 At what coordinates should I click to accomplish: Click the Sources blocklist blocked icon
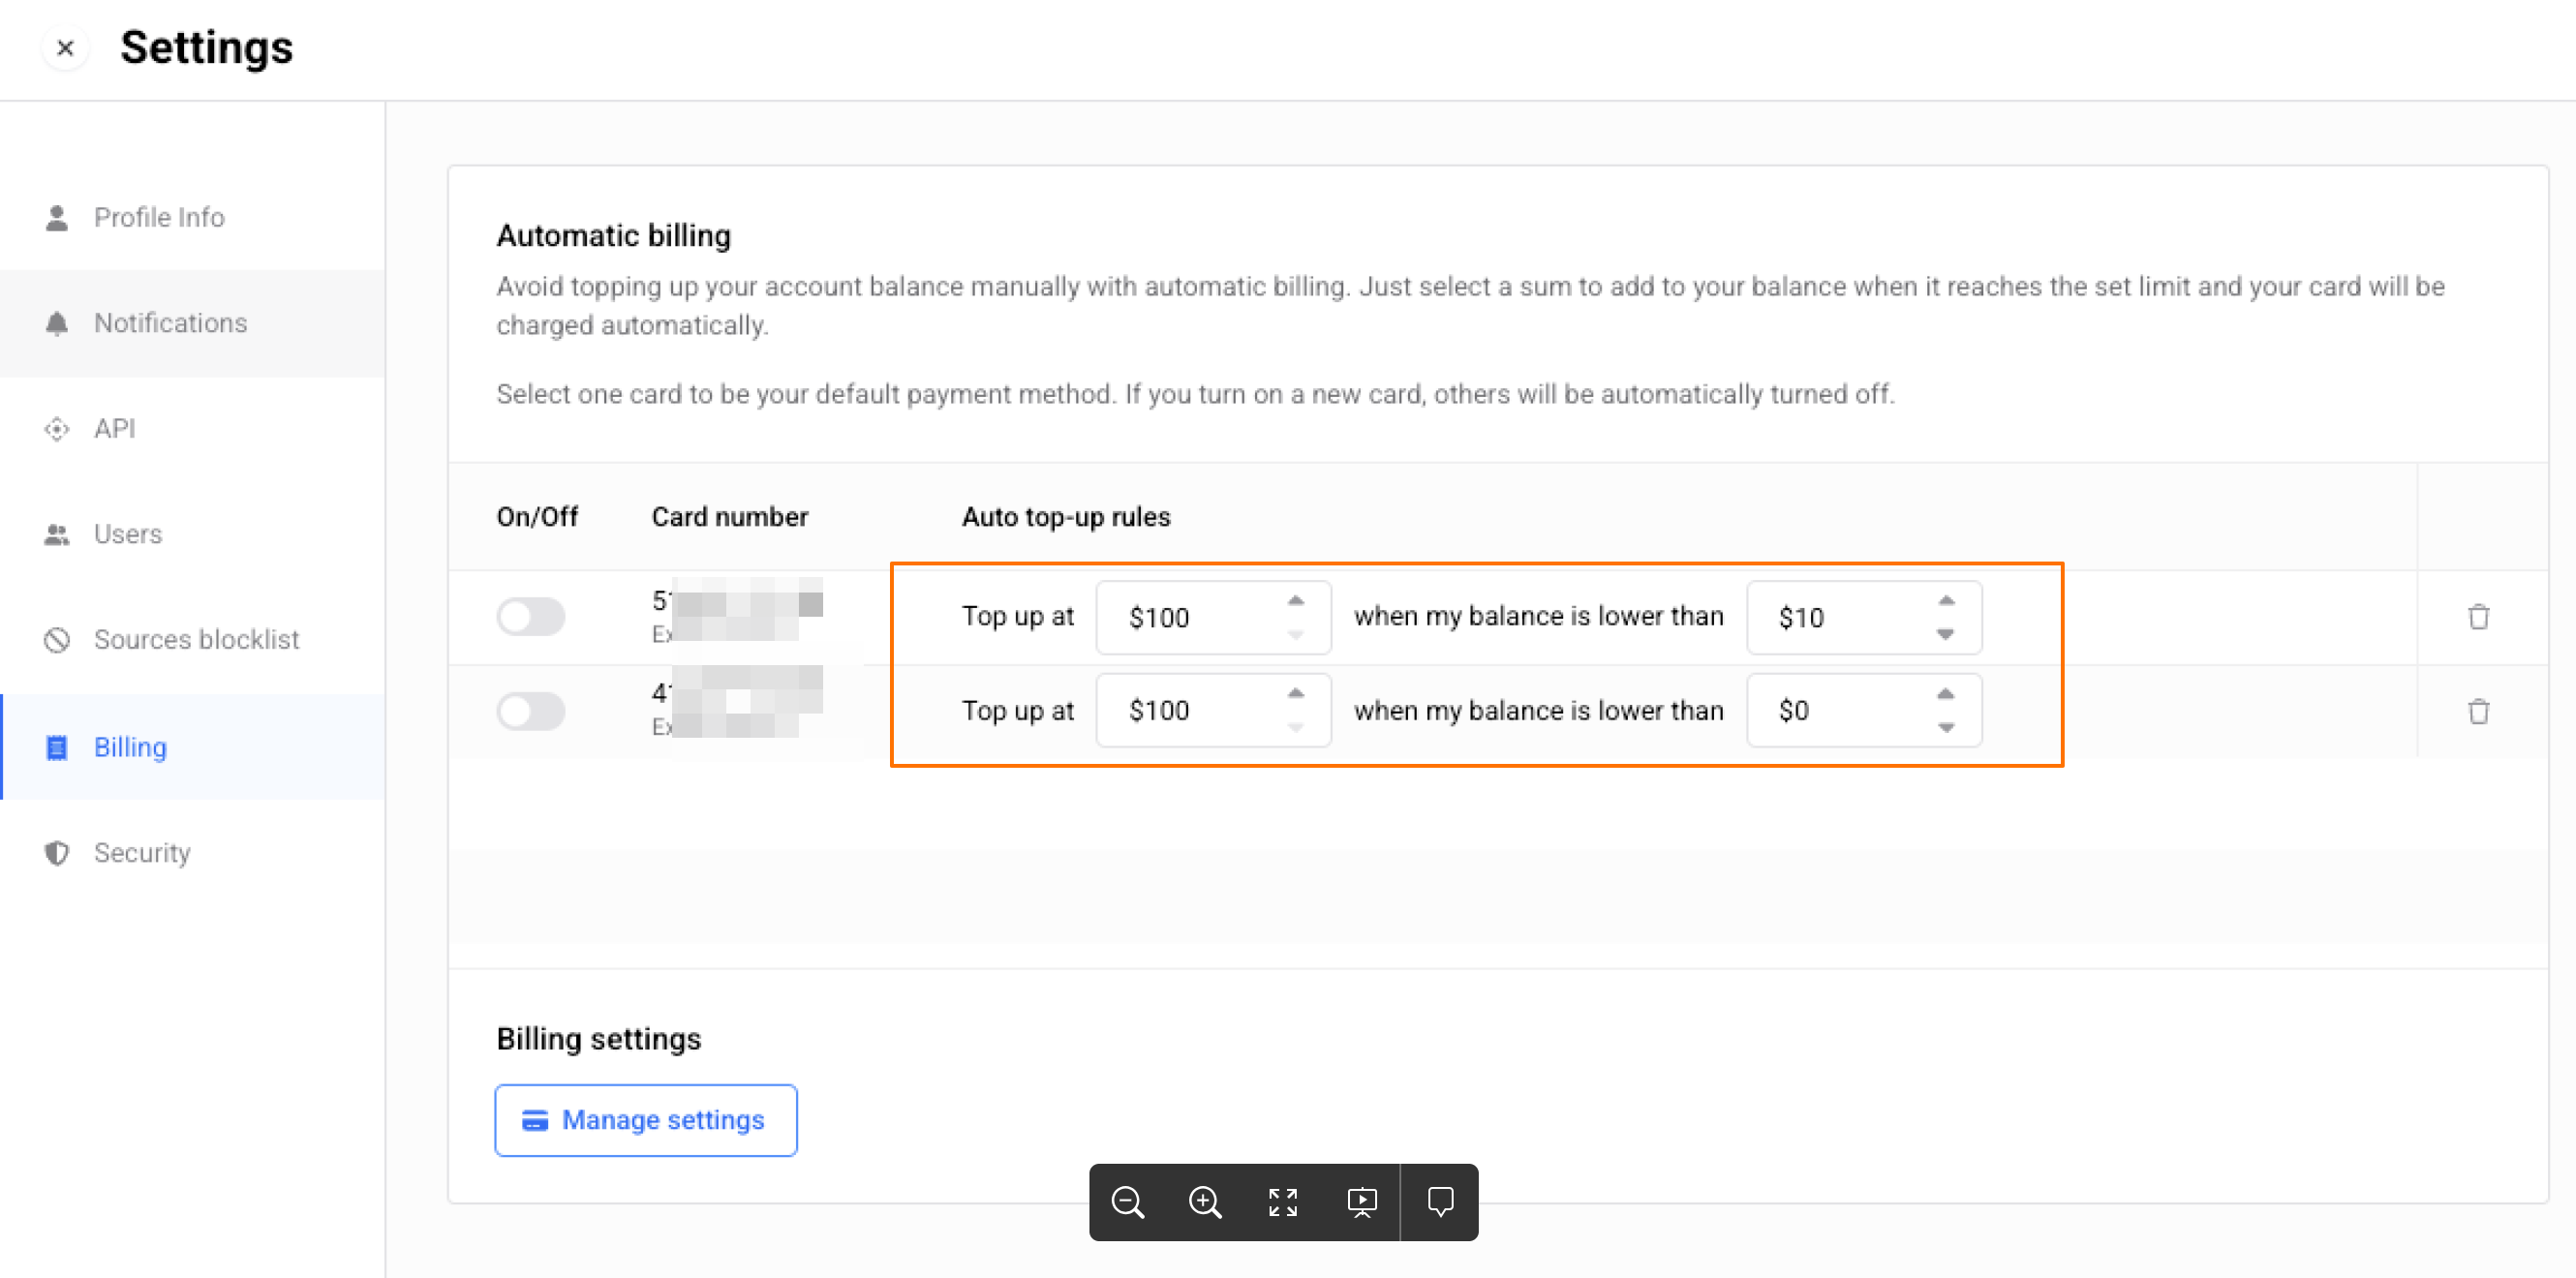pos(57,640)
